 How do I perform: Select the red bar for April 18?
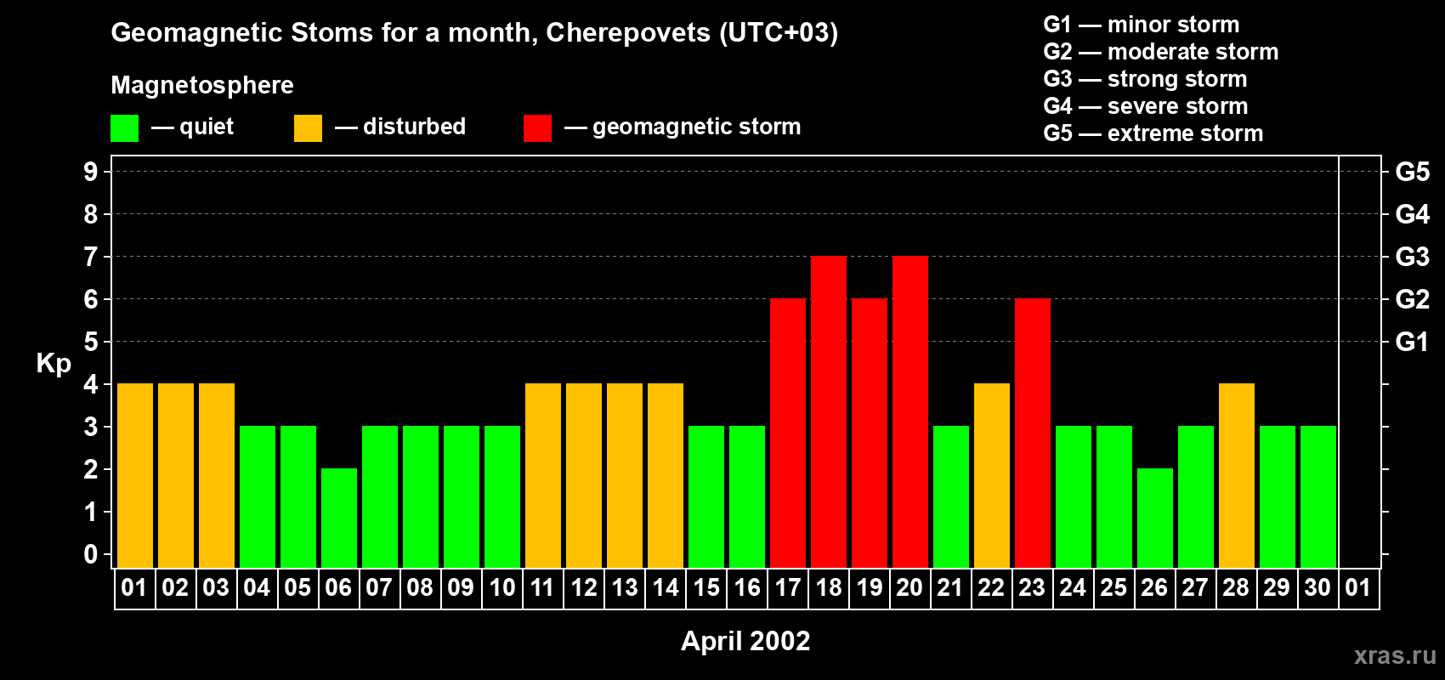click(829, 411)
